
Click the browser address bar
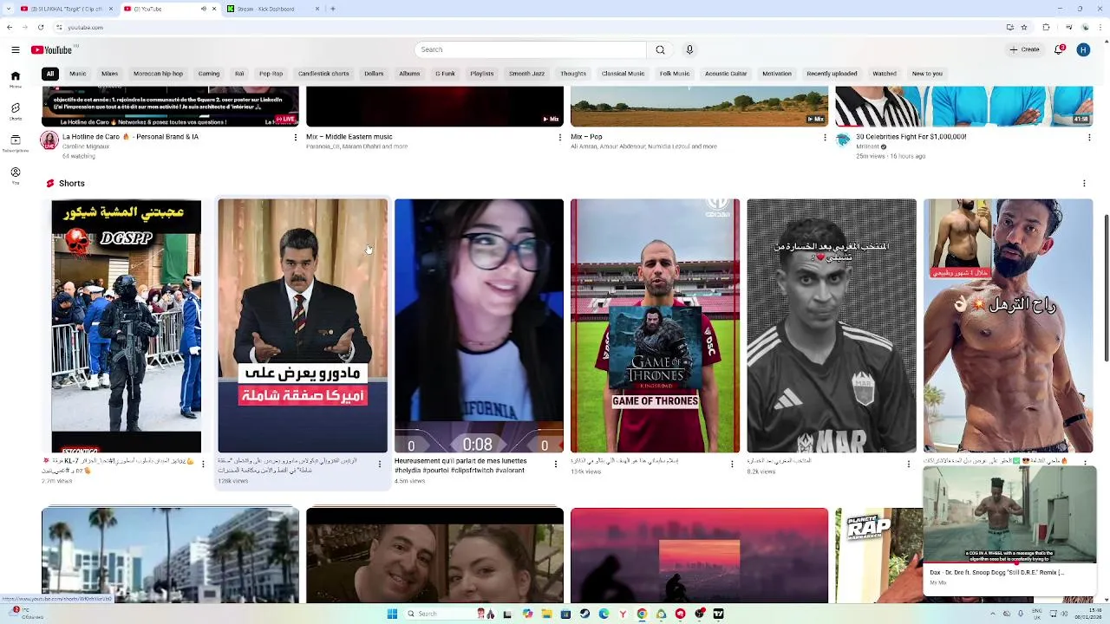[x=520, y=27]
